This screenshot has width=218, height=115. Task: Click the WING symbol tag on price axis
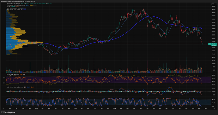[209, 44]
